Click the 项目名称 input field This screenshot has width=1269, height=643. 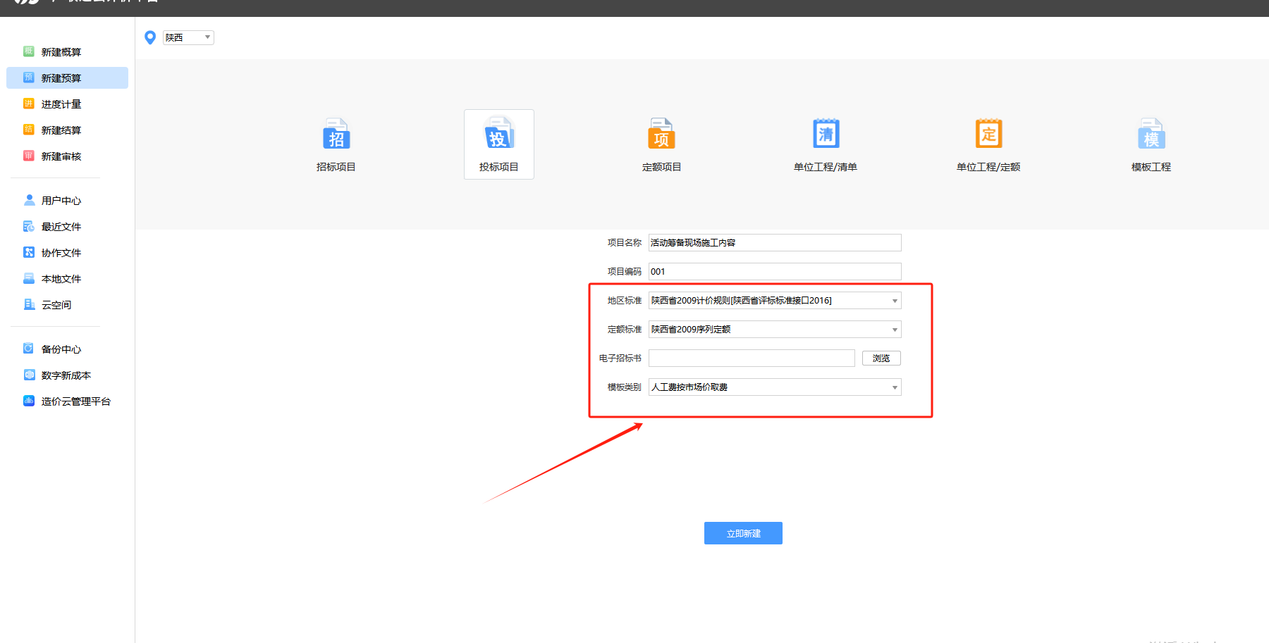tap(775, 243)
